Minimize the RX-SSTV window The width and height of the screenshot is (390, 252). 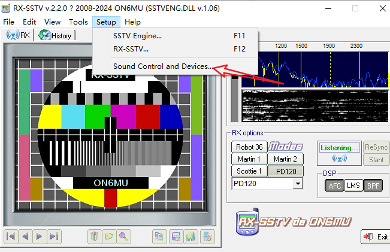pos(328,8)
